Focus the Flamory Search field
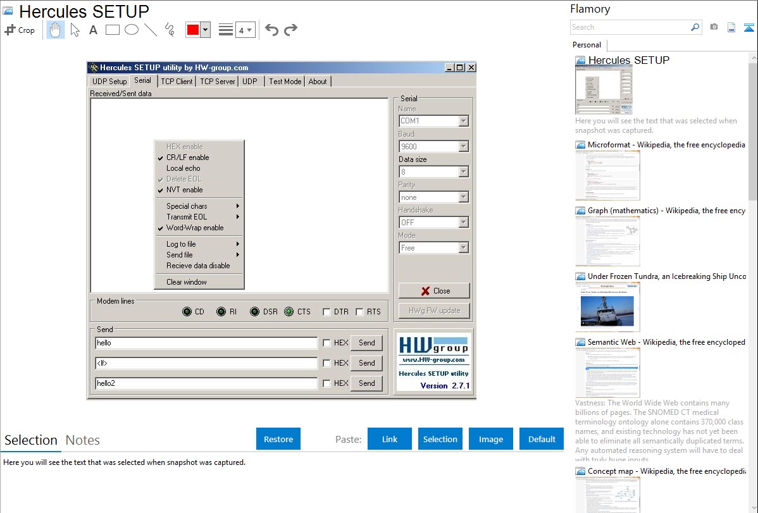 click(630, 27)
